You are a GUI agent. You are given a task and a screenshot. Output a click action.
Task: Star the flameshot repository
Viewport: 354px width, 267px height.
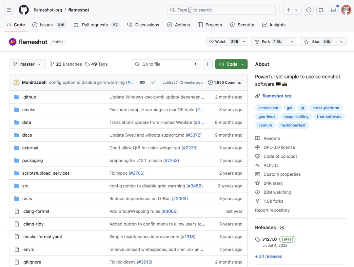(x=316, y=42)
